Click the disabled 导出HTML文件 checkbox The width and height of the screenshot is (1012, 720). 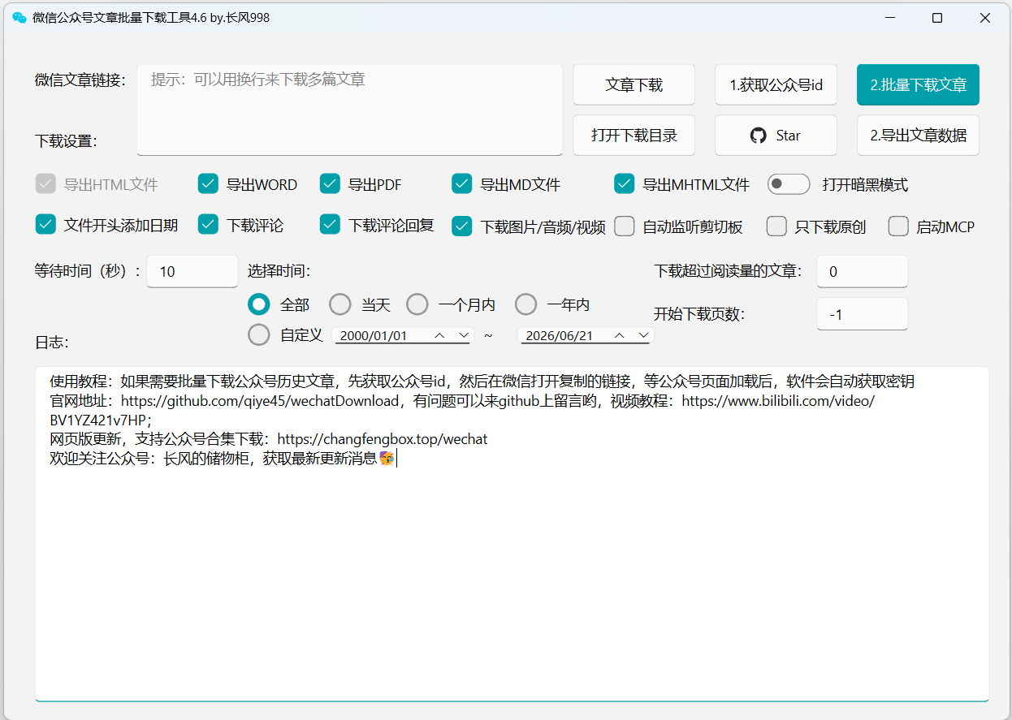(45, 184)
